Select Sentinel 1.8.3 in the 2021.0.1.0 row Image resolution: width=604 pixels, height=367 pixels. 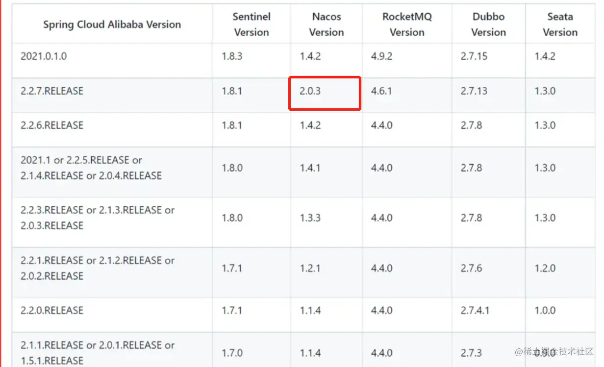tap(252, 60)
